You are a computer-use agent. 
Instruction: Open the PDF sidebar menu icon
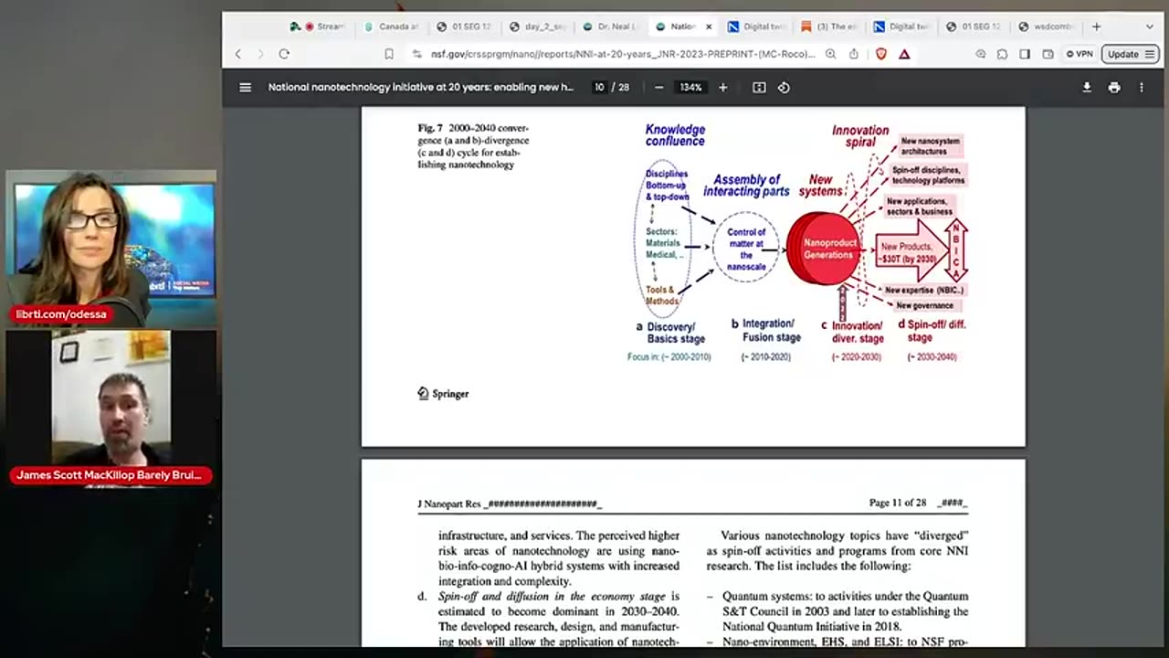click(245, 88)
